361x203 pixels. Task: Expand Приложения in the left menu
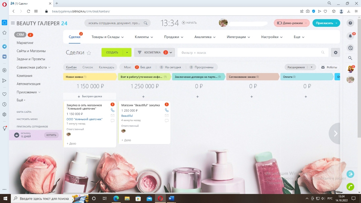pyautogui.click(x=28, y=92)
